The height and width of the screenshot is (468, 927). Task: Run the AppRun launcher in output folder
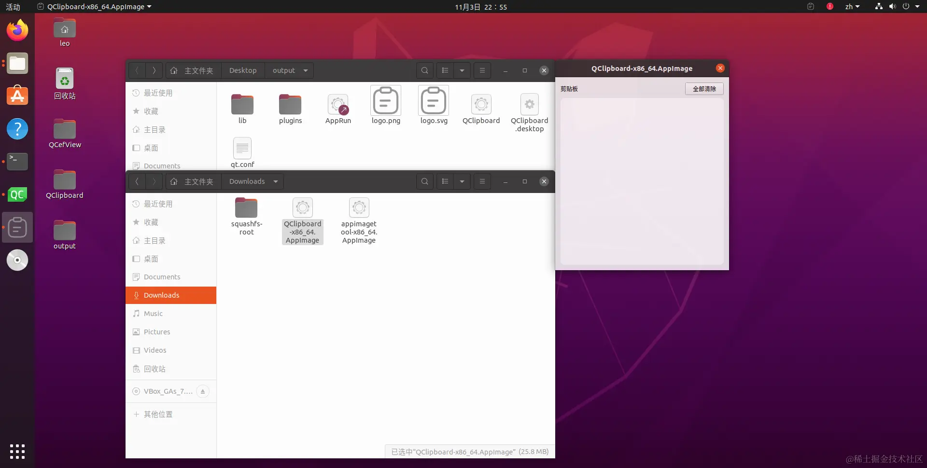[x=338, y=104]
